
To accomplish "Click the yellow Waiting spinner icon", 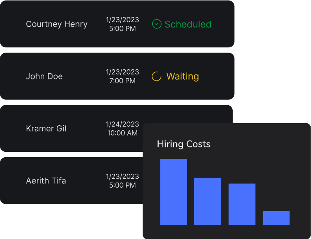I will click(x=157, y=76).
